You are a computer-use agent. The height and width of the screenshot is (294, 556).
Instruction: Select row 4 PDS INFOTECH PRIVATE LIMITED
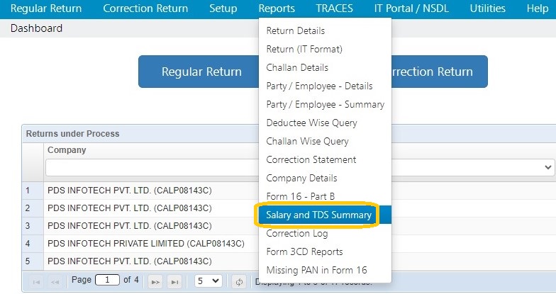[x=146, y=244]
